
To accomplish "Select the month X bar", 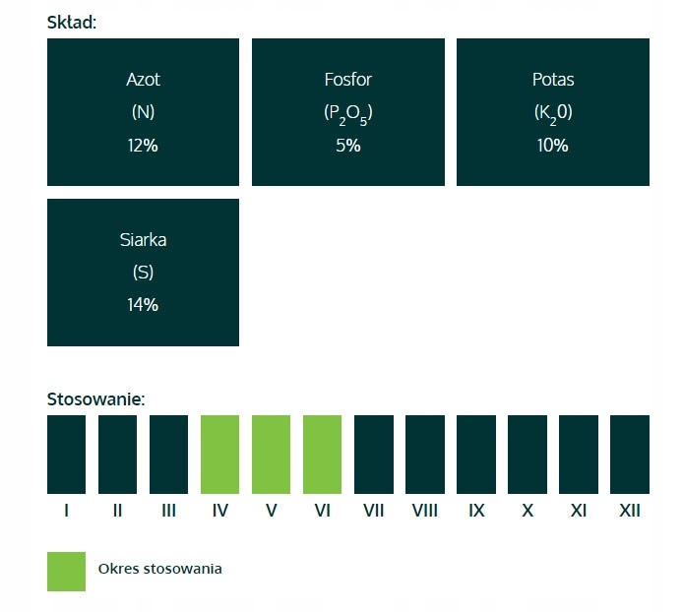I will pos(527,455).
